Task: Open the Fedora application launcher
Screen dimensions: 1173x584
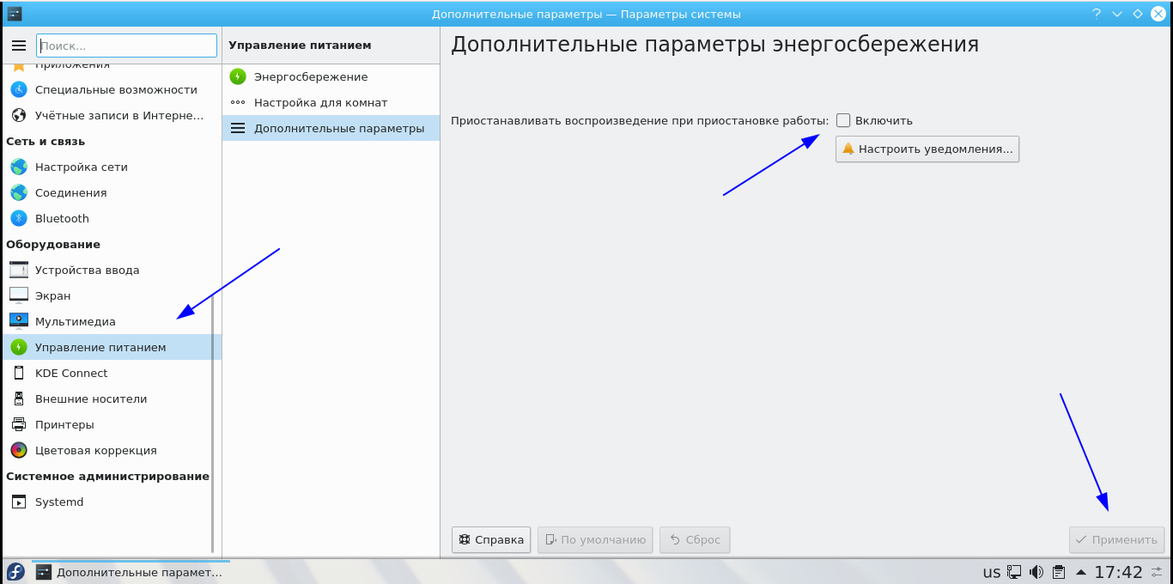Action: [15, 572]
